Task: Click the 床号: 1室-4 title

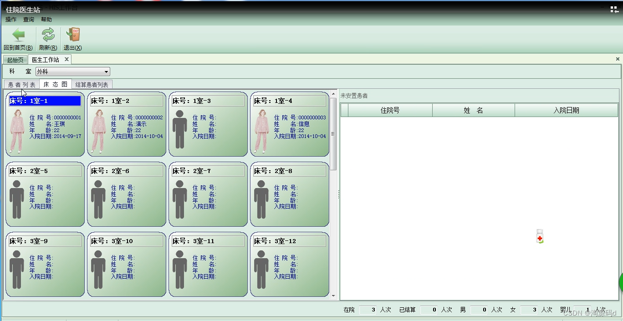Action: tap(289, 101)
